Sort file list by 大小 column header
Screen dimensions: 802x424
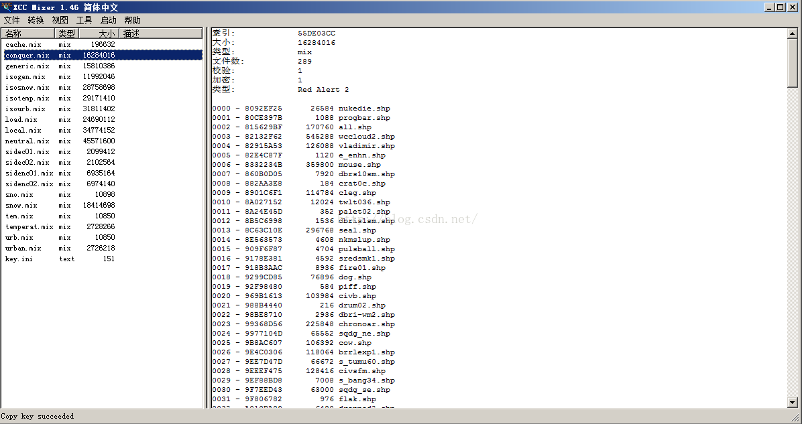coord(99,33)
